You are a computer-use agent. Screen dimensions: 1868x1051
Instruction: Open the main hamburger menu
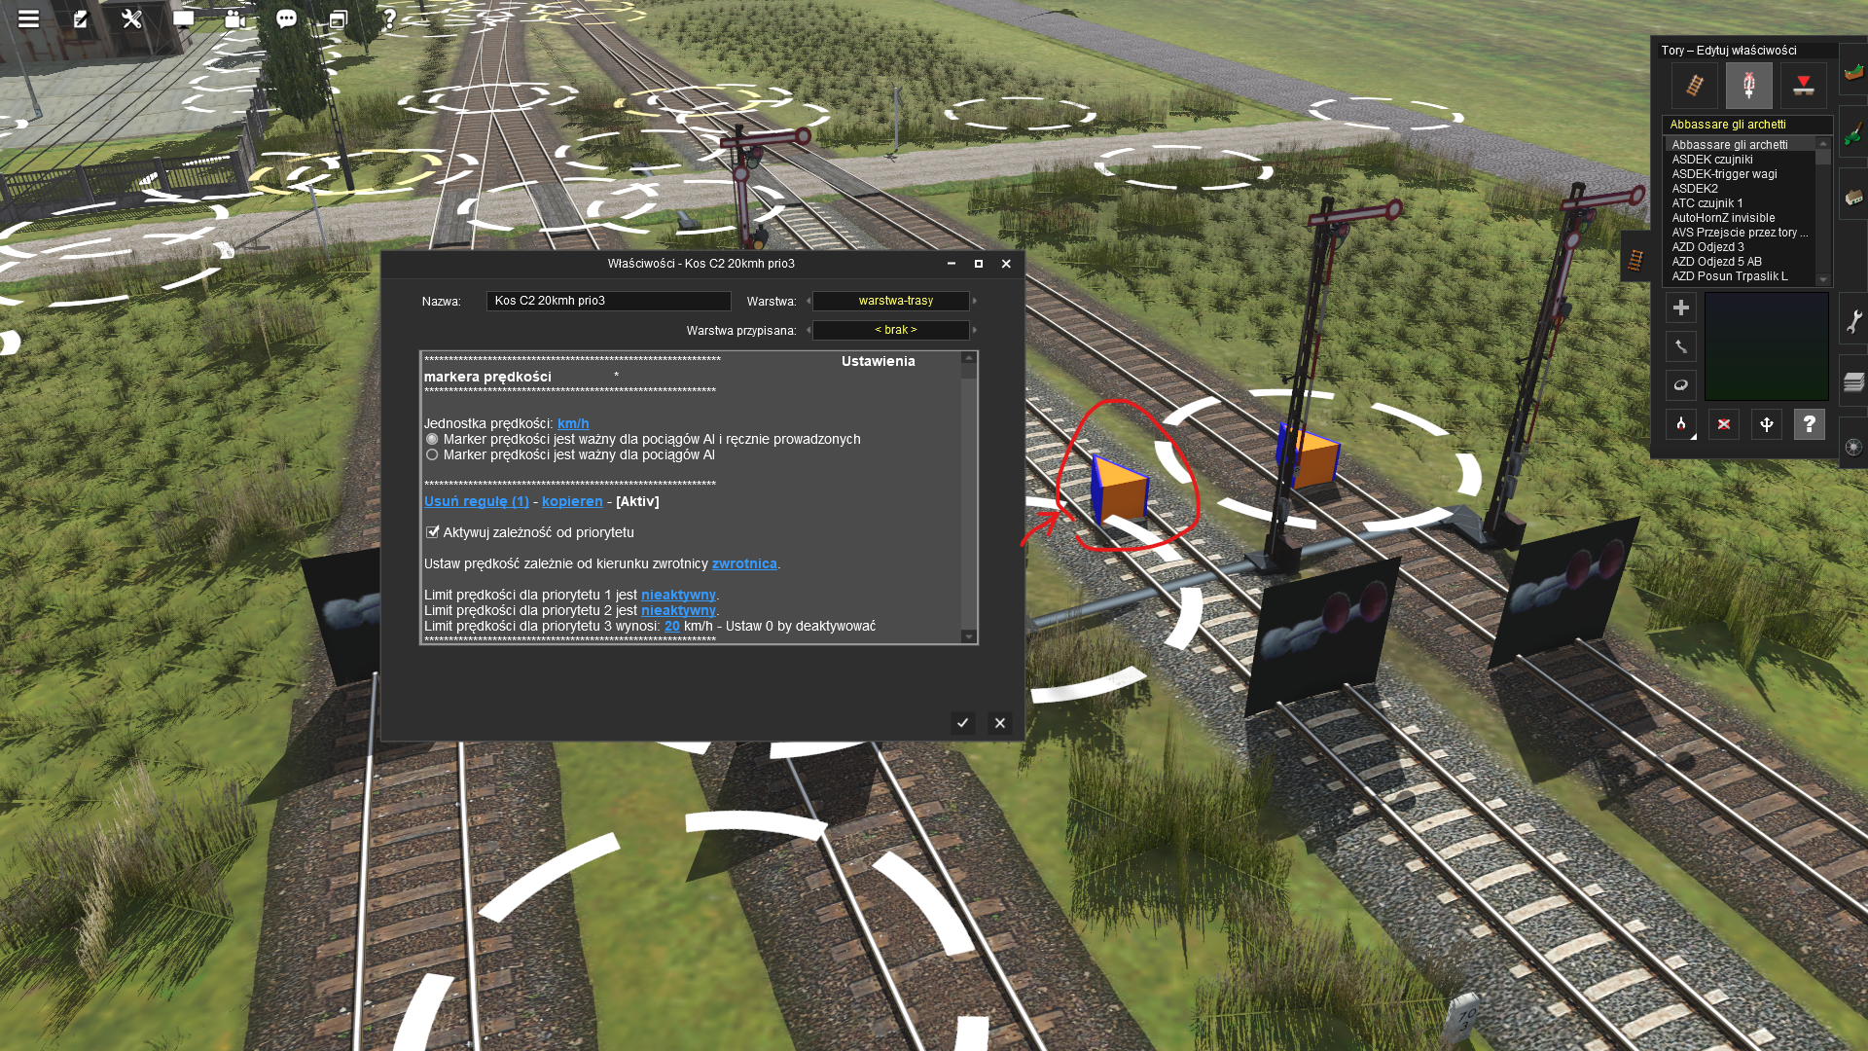tap(28, 18)
